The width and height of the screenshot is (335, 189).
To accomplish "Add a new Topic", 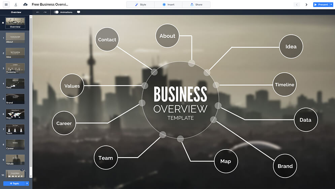I will click(14, 184).
